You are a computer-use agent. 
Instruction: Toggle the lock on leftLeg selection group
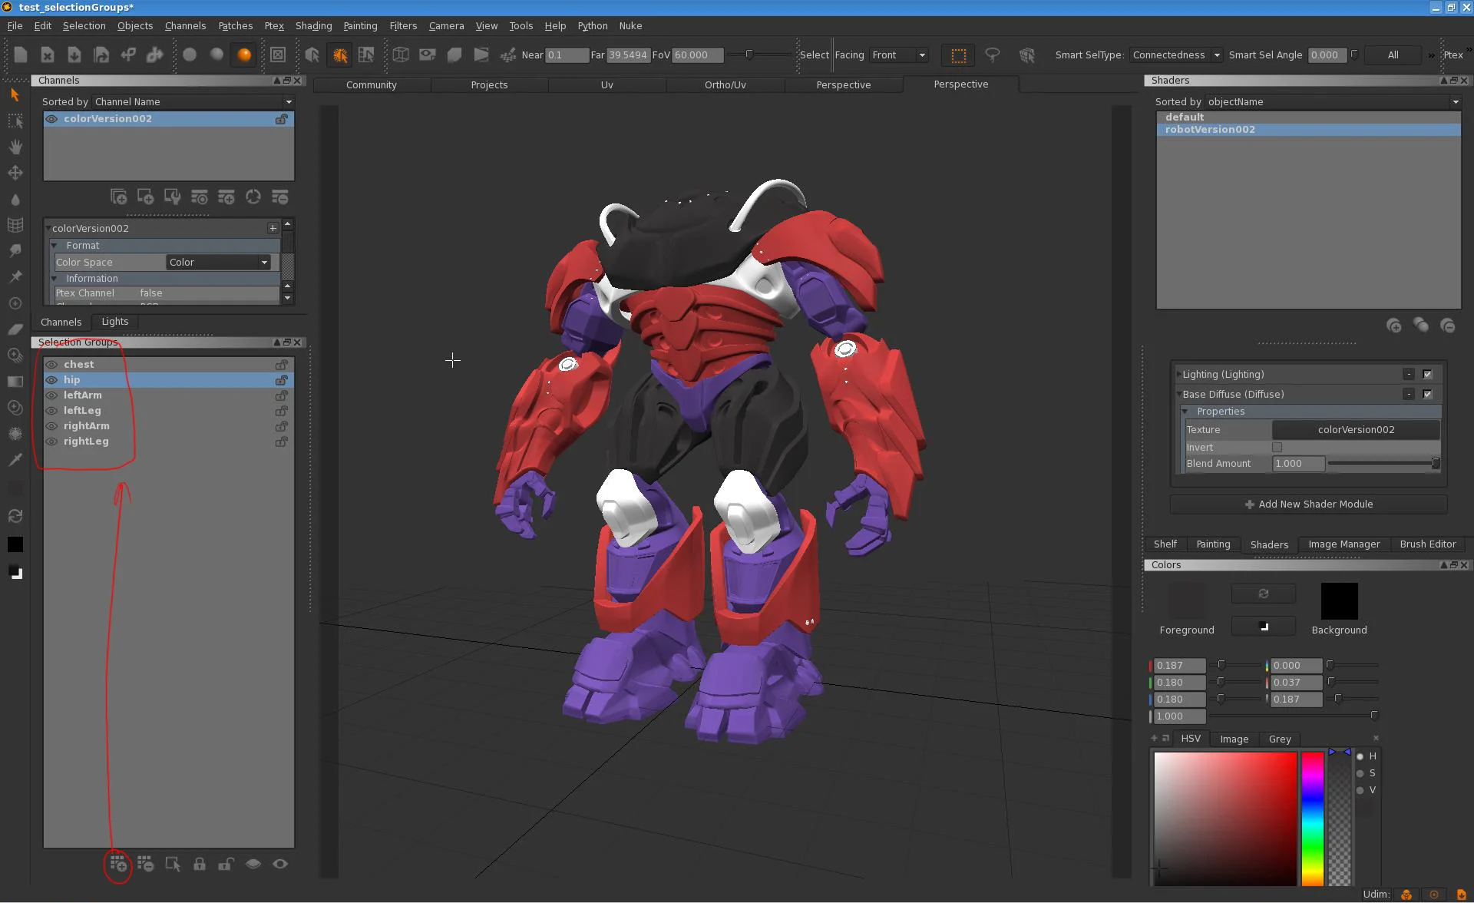(x=282, y=411)
